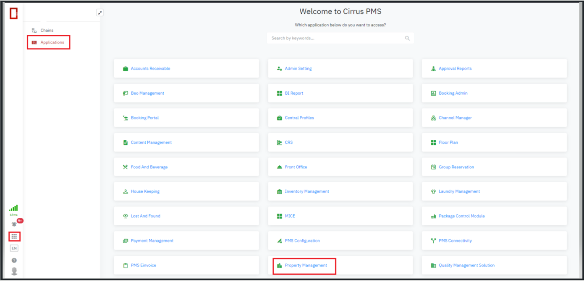Image resolution: width=584 pixels, height=281 pixels.
Task: Click the Beo Management icon
Action: click(125, 93)
